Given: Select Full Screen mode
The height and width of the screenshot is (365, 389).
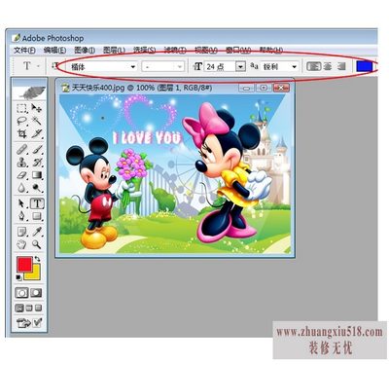Looking at the screenshot, I should (38, 308).
